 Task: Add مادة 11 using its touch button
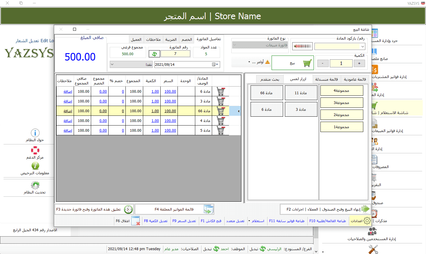click(301, 93)
